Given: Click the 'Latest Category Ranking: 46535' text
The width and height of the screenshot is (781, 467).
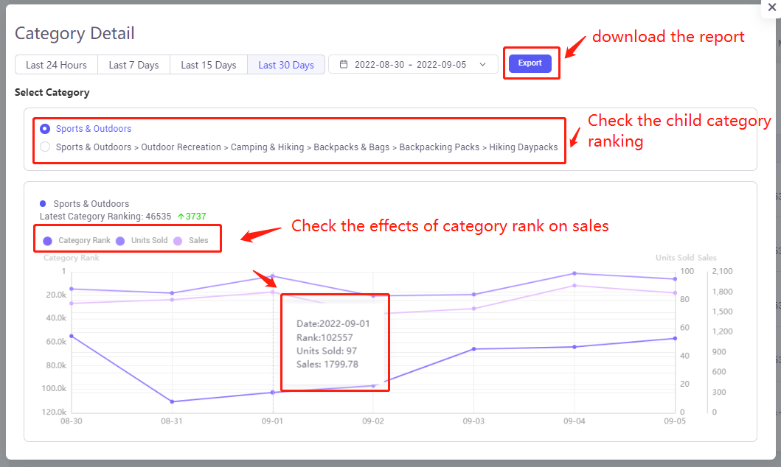Looking at the screenshot, I should pyautogui.click(x=105, y=217).
